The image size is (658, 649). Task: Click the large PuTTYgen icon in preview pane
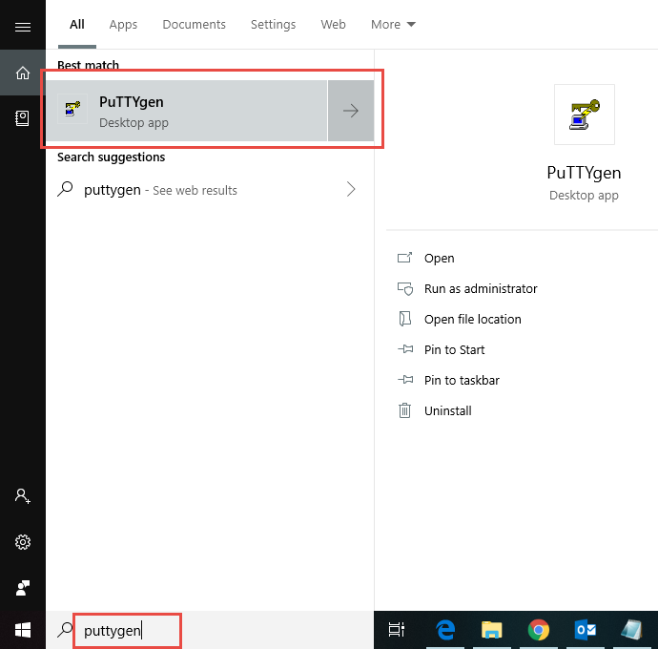(x=585, y=115)
